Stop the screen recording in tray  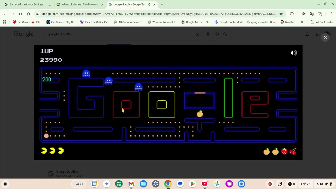pyautogui.click(x=270, y=184)
